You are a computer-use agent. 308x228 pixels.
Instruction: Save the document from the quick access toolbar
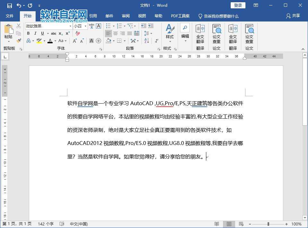click(9, 5)
